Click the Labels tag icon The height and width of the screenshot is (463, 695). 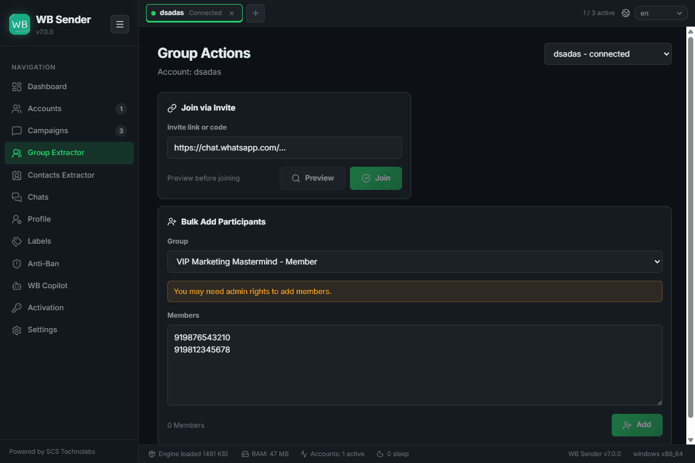(x=17, y=241)
